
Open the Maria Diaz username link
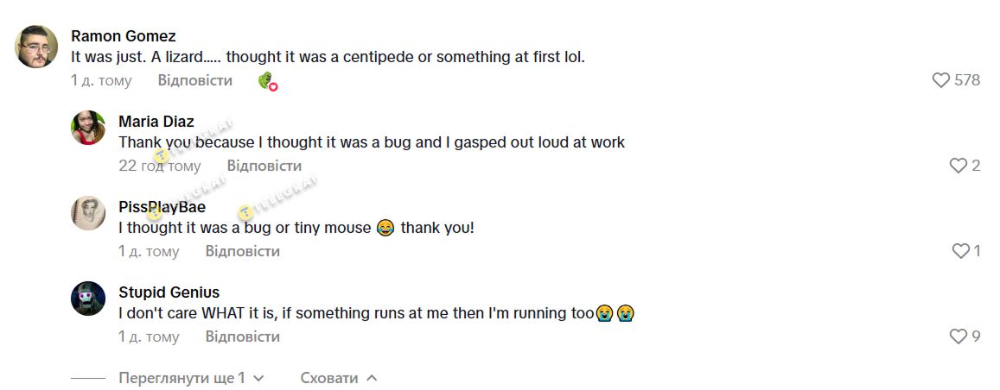pyautogui.click(x=156, y=121)
